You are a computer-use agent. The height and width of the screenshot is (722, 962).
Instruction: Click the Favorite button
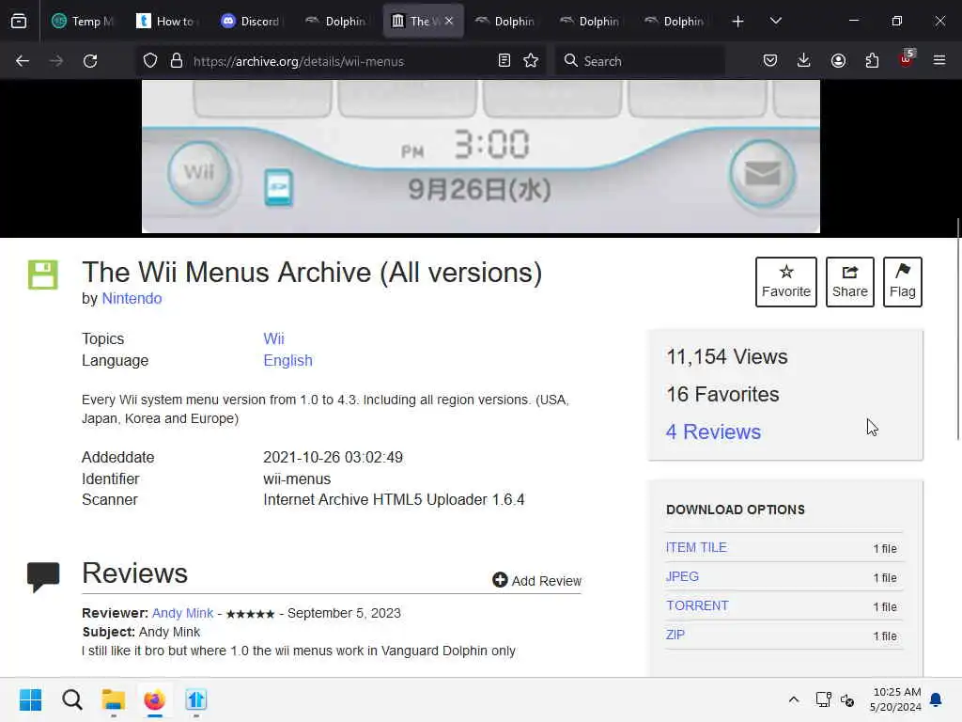[x=786, y=282]
